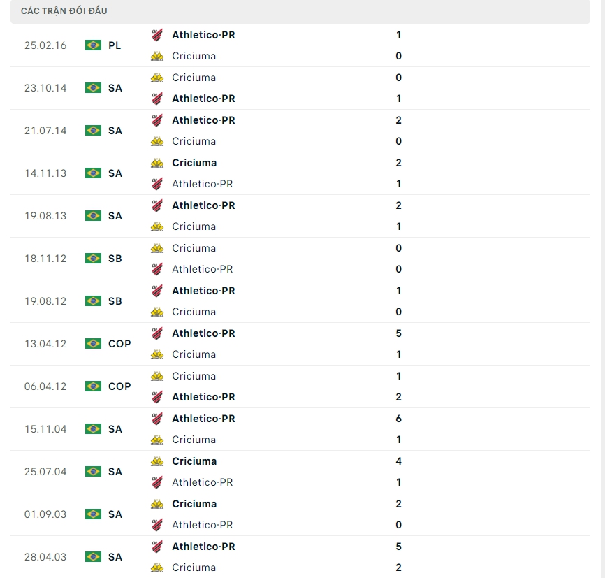Click score 6 in 15.11.04 match
This screenshot has width=605, height=578.
398,419
